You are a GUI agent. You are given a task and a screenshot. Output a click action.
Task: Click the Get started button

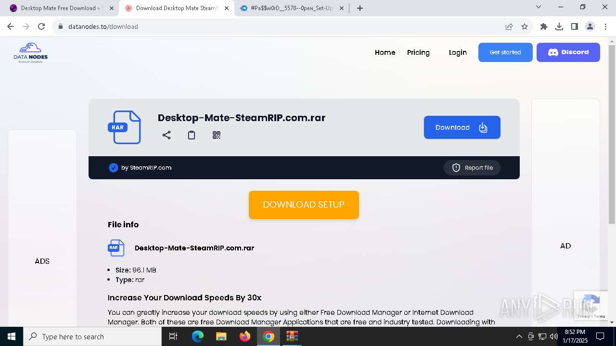[505, 52]
